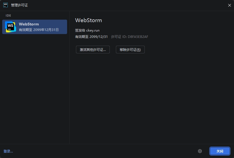The height and width of the screenshot is (158, 234).
Task: Click the WS product icon in the IDE list
Action: tap(11, 27)
